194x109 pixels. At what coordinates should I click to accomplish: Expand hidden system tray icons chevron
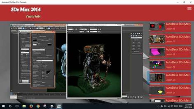(x=158, y=106)
